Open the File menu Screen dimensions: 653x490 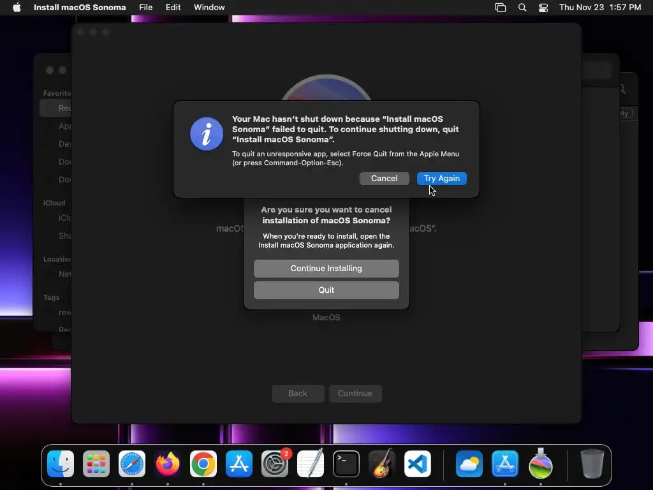coord(146,7)
